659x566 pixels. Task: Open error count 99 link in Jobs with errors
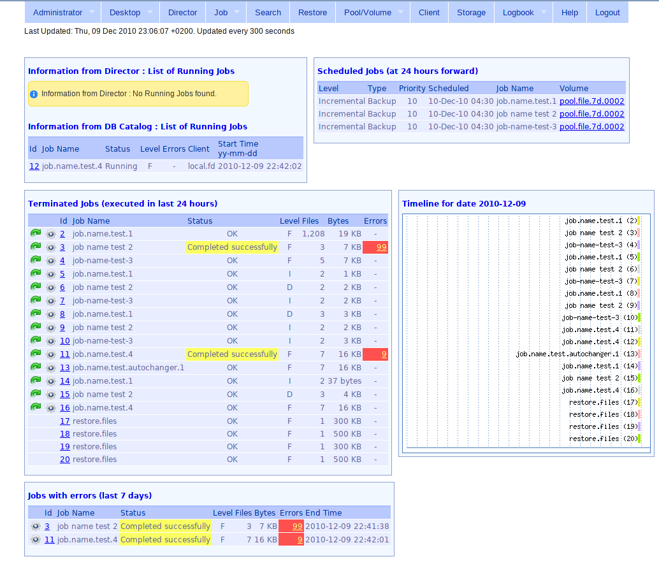pos(297,526)
